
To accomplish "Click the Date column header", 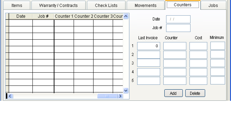I will pyautogui.click(x=21, y=16).
